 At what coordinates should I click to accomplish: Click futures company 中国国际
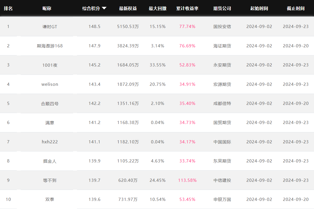click(x=222, y=142)
